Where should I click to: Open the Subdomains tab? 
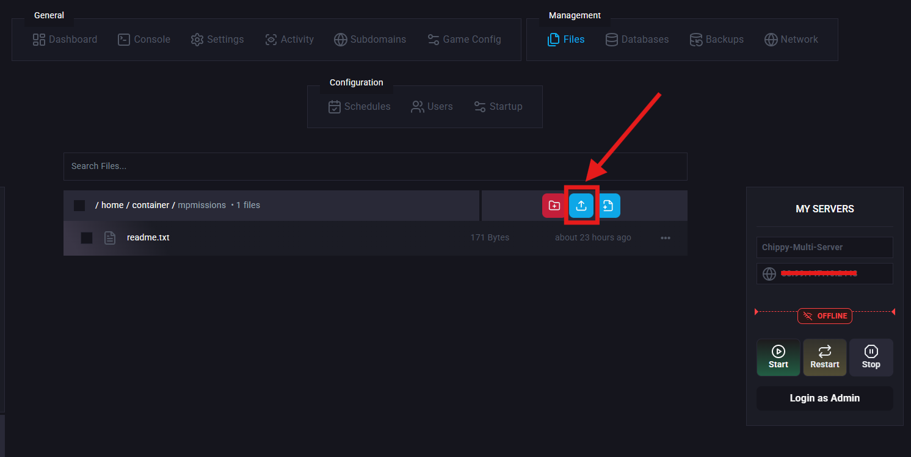point(370,40)
